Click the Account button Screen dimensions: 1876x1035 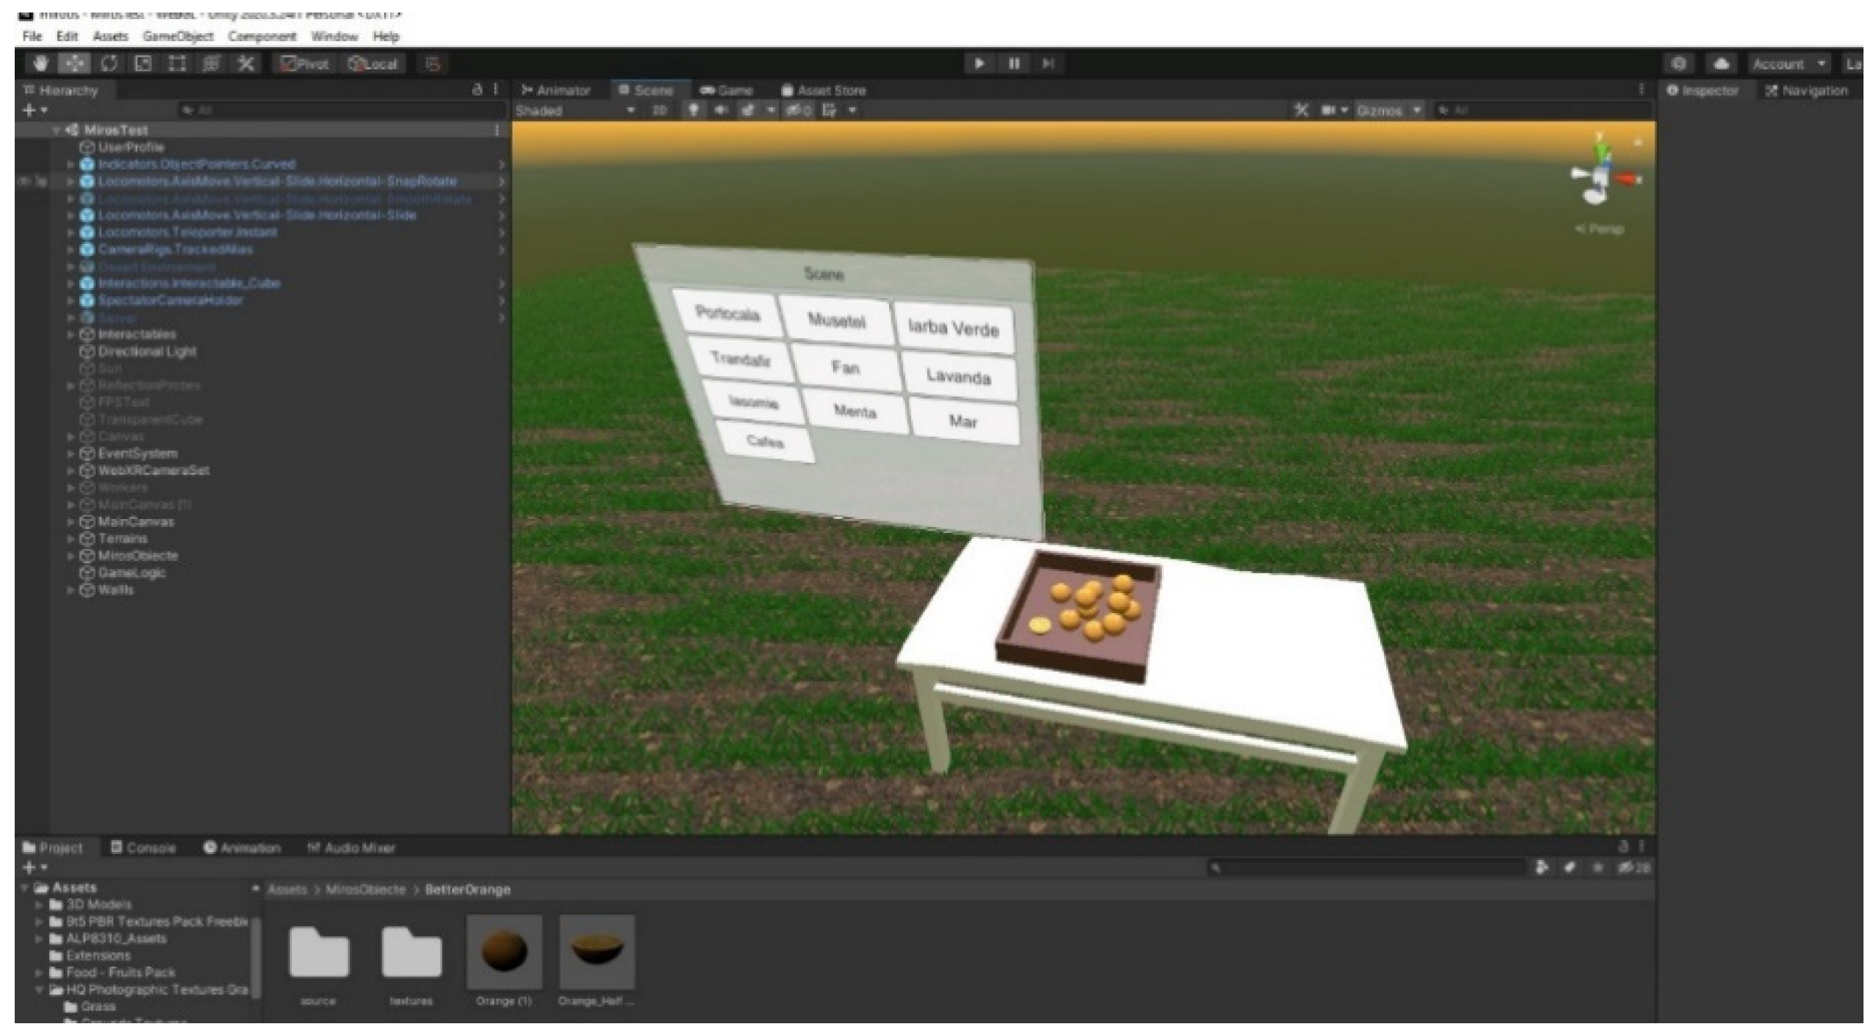pos(1787,64)
